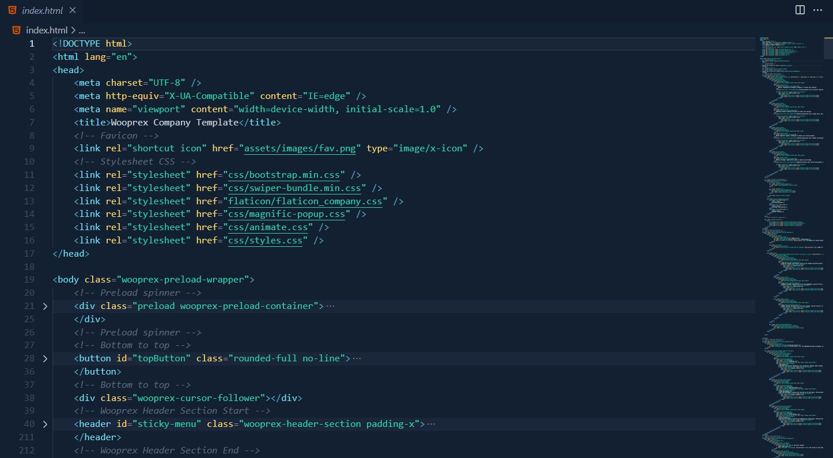The width and height of the screenshot is (833, 458).
Task: Expand the folded sticky-menu header section
Action: 45,423
